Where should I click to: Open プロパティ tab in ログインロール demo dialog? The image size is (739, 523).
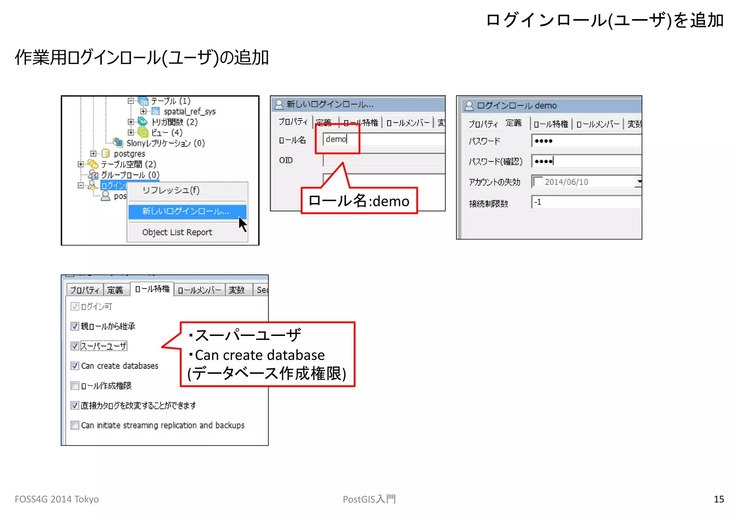pyautogui.click(x=483, y=124)
